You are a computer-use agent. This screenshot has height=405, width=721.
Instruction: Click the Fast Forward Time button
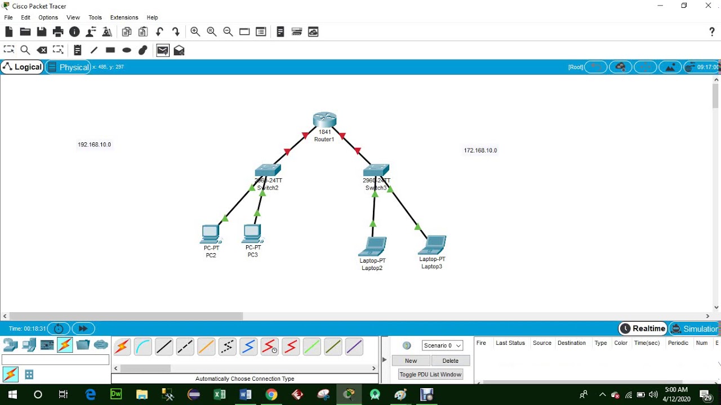coord(83,328)
